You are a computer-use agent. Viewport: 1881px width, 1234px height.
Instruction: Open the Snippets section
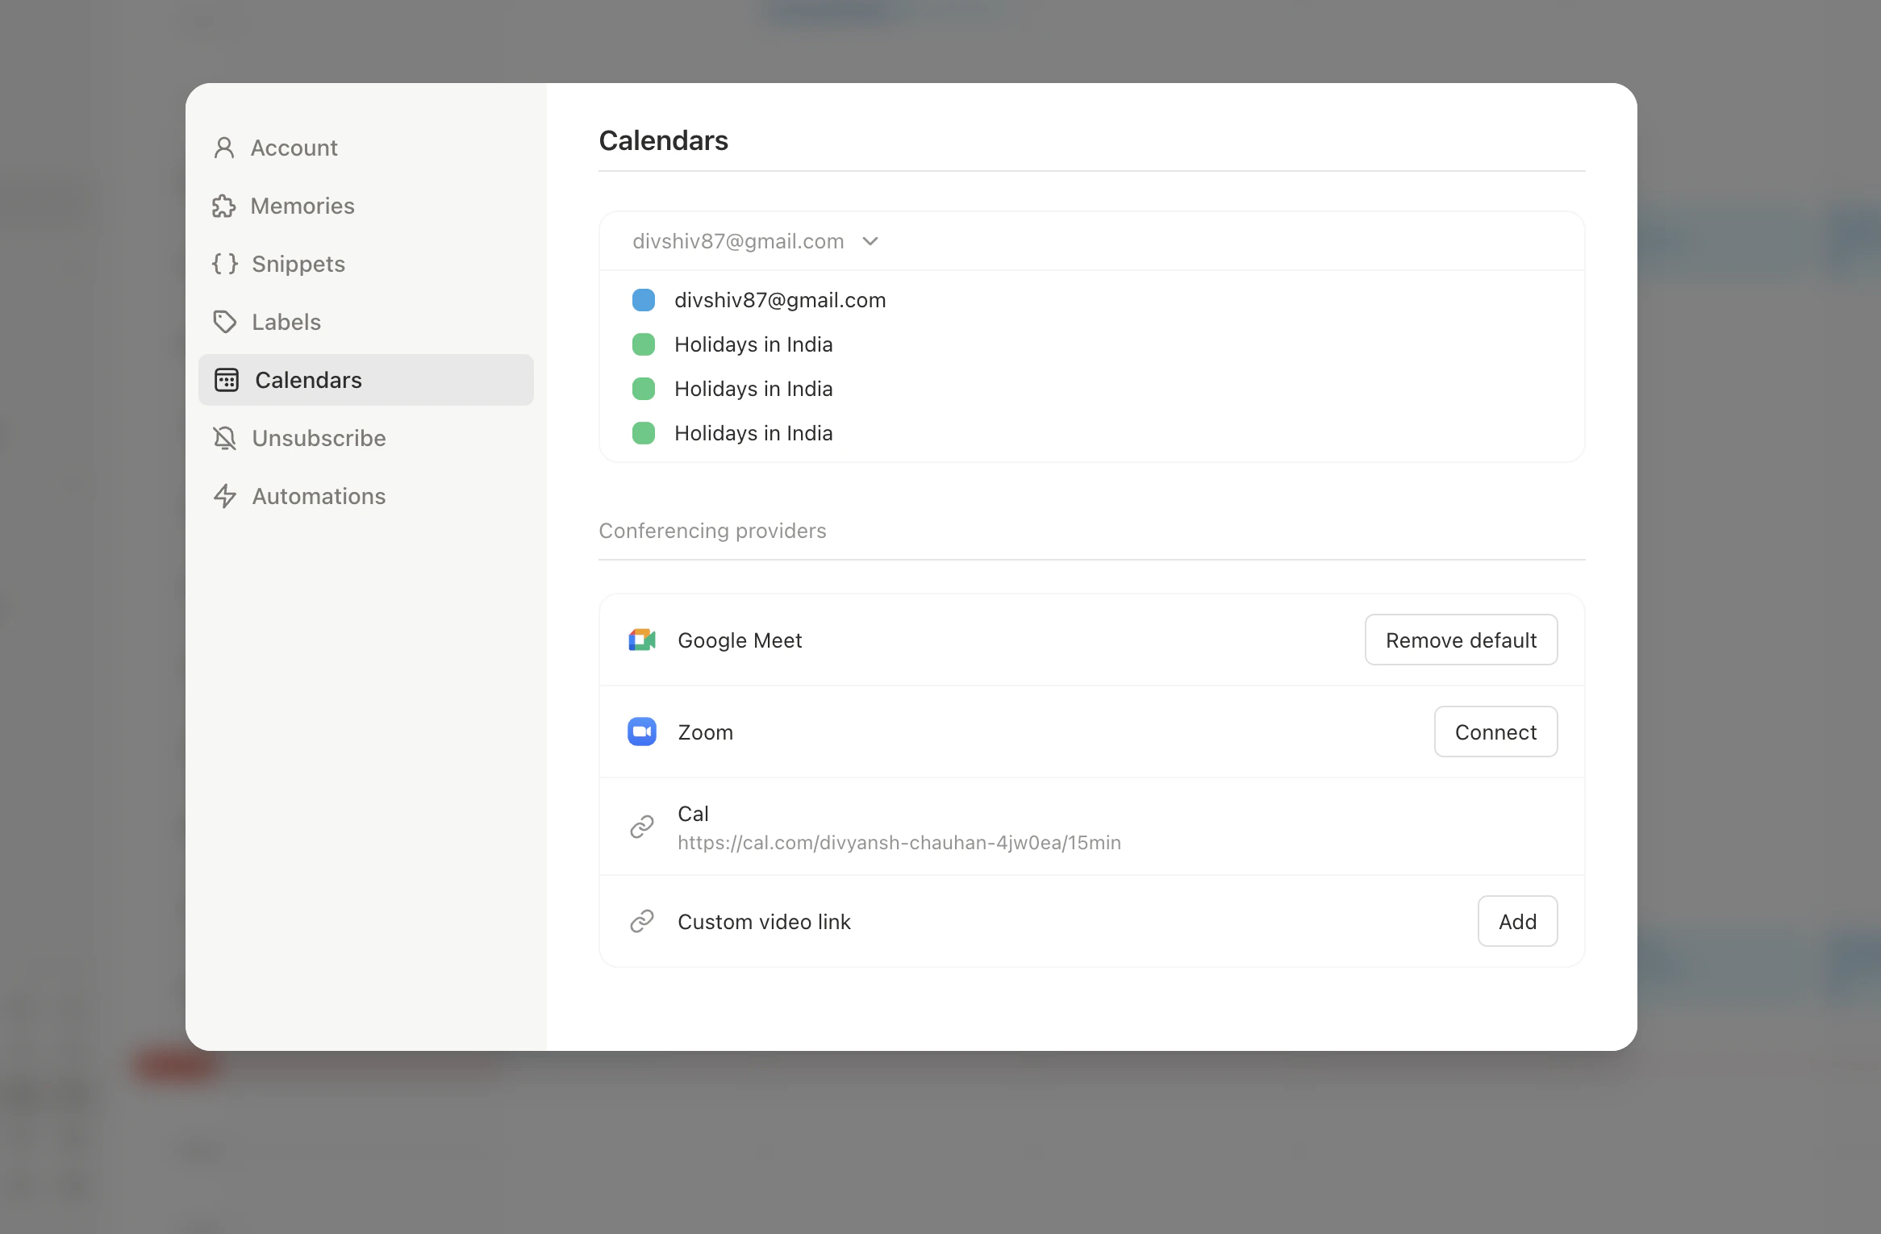click(x=366, y=264)
